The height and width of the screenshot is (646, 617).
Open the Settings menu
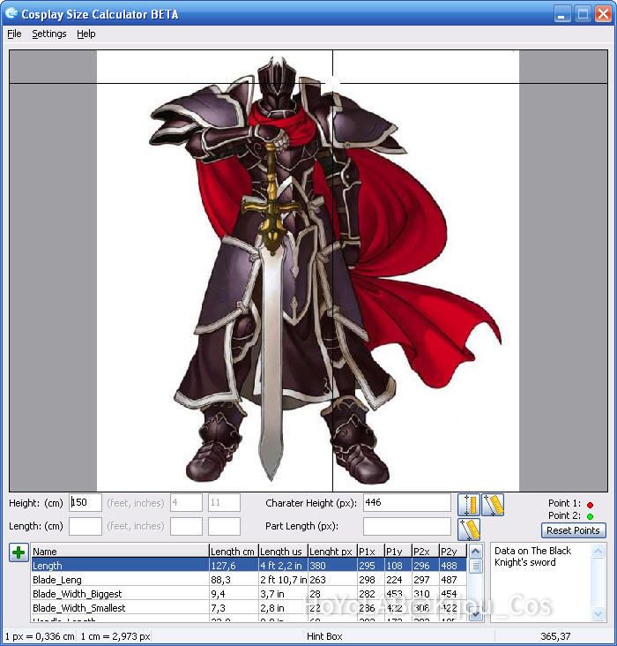click(x=48, y=34)
